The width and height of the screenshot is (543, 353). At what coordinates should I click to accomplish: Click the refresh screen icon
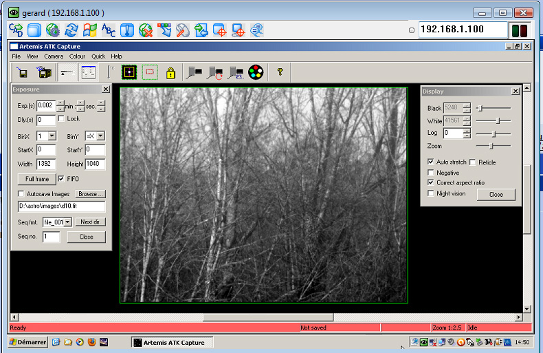(x=71, y=30)
